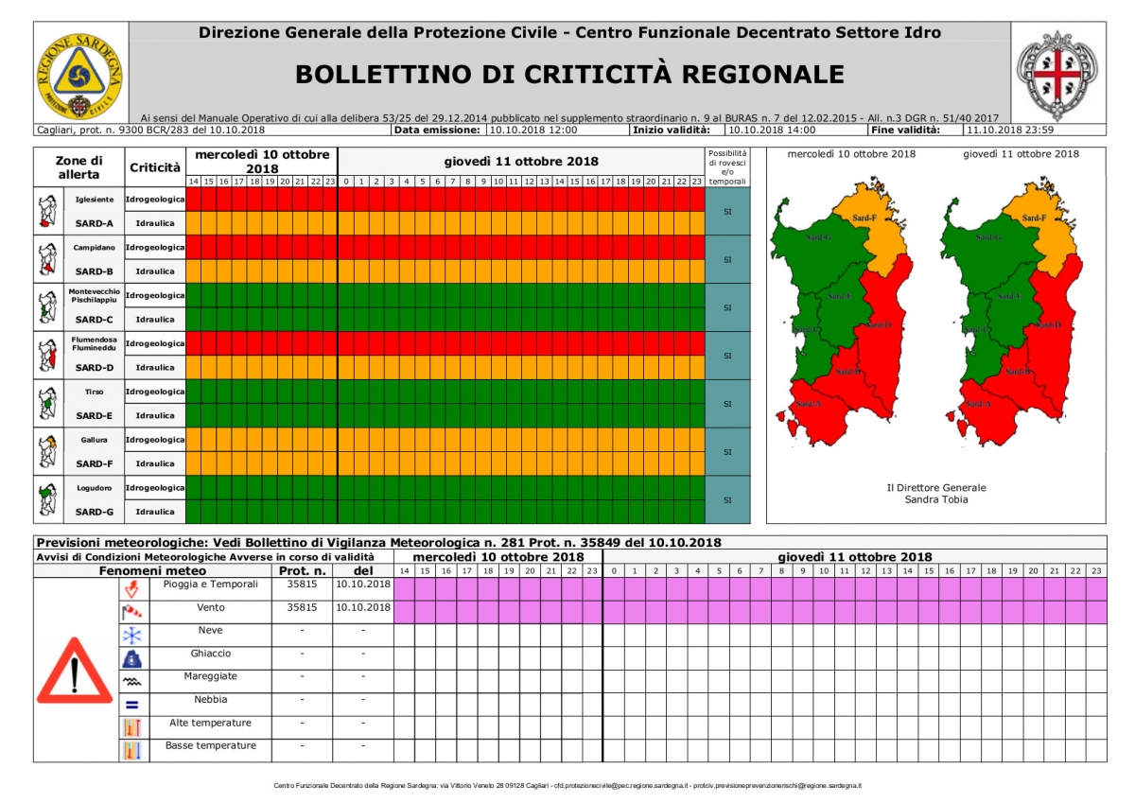Click the BOLLETTINO DI CRITICITÀ REGIONALE title

[569, 74]
